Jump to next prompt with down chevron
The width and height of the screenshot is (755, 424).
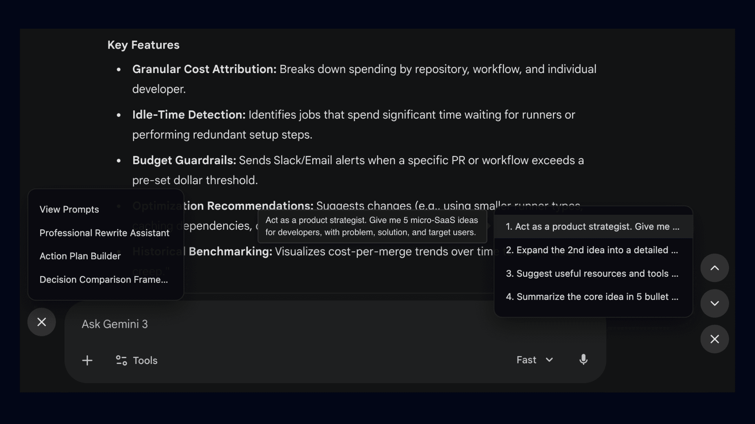pyautogui.click(x=714, y=303)
